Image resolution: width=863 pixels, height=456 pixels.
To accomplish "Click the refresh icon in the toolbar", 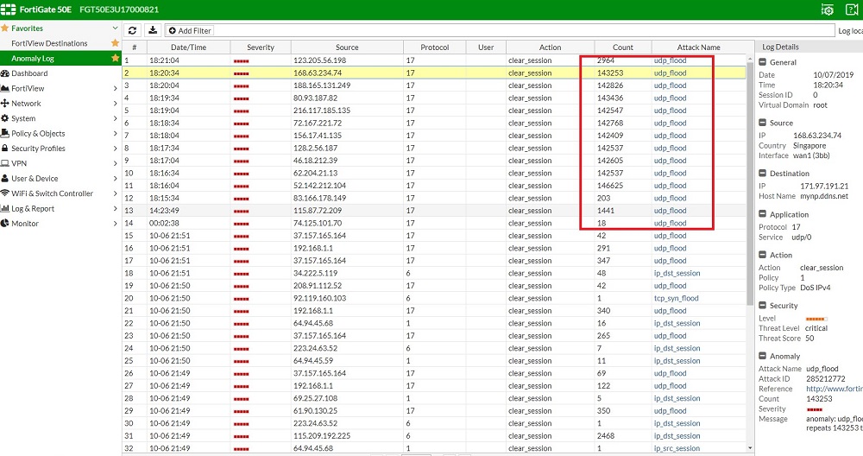I will pos(132,31).
